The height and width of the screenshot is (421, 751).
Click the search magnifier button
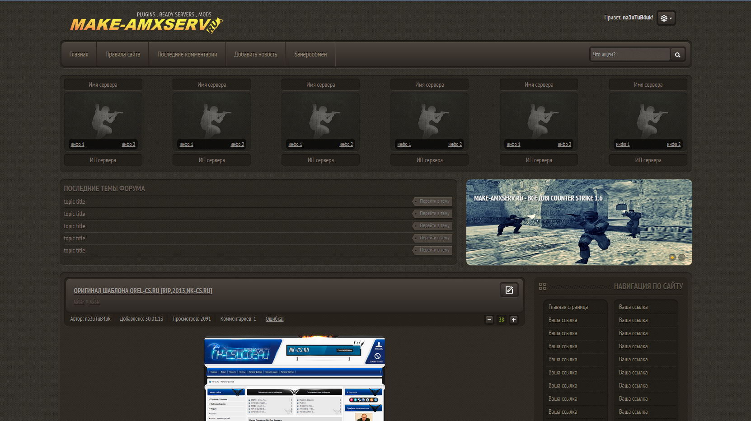pyautogui.click(x=677, y=55)
